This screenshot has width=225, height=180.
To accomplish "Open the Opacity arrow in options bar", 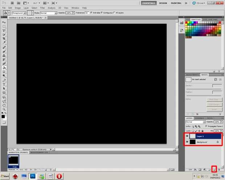I will click(73, 13).
